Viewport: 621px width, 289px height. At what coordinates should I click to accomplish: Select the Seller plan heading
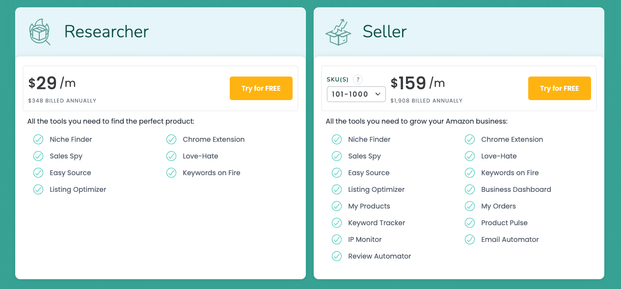click(x=384, y=32)
